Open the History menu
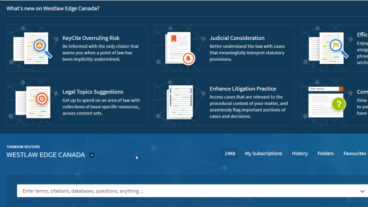This screenshot has height=207, width=368. tap(299, 153)
